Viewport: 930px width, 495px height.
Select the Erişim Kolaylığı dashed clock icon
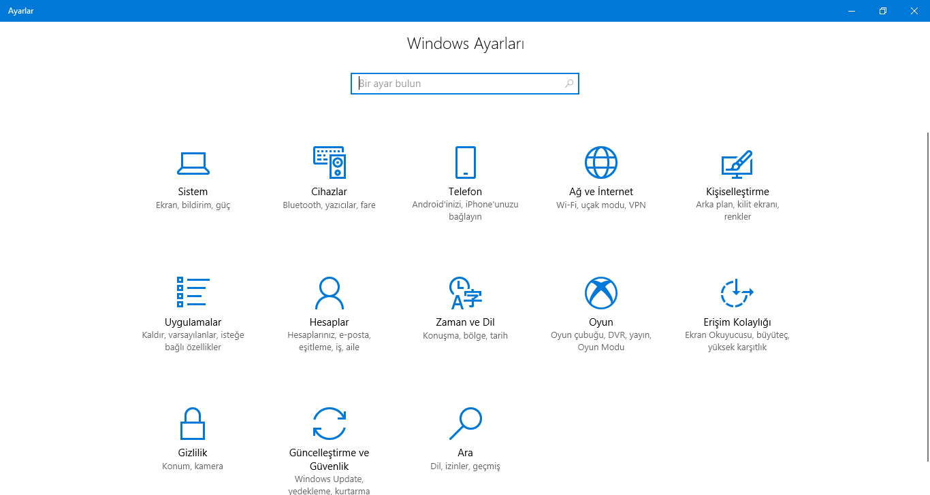[737, 293]
